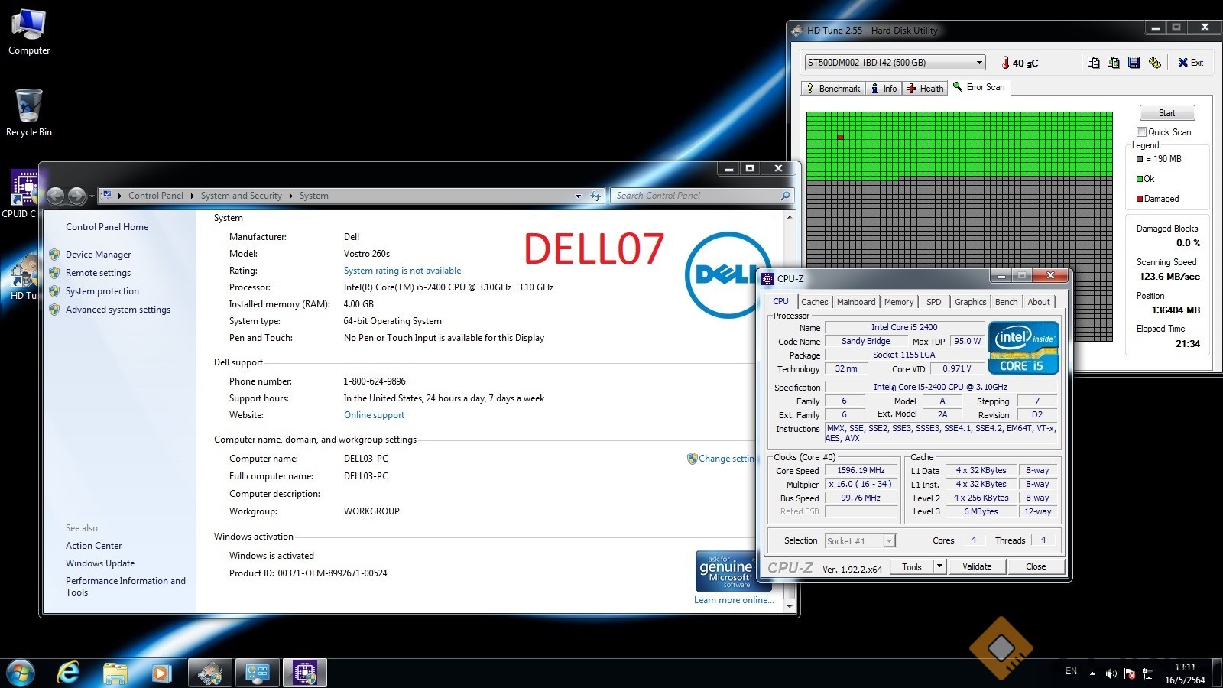Click the volume speaker tray icon

1111,673
